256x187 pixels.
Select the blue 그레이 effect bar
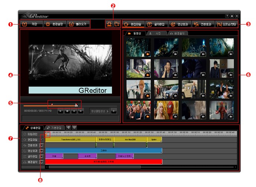click(104, 150)
